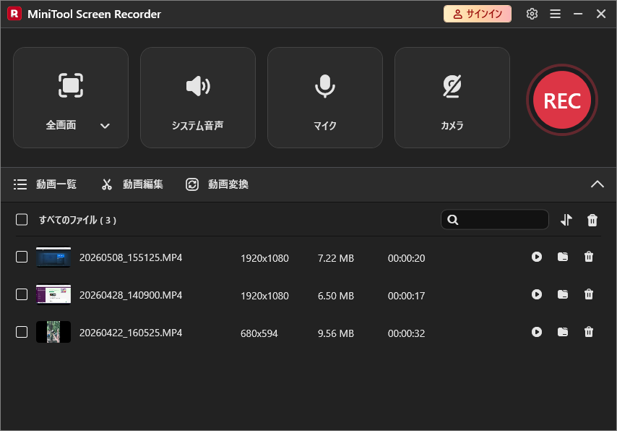
Task: Select the full screen capture area icon
Action: click(71, 85)
